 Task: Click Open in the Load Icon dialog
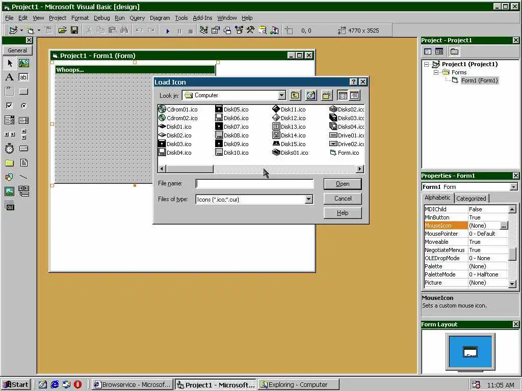[343, 184]
